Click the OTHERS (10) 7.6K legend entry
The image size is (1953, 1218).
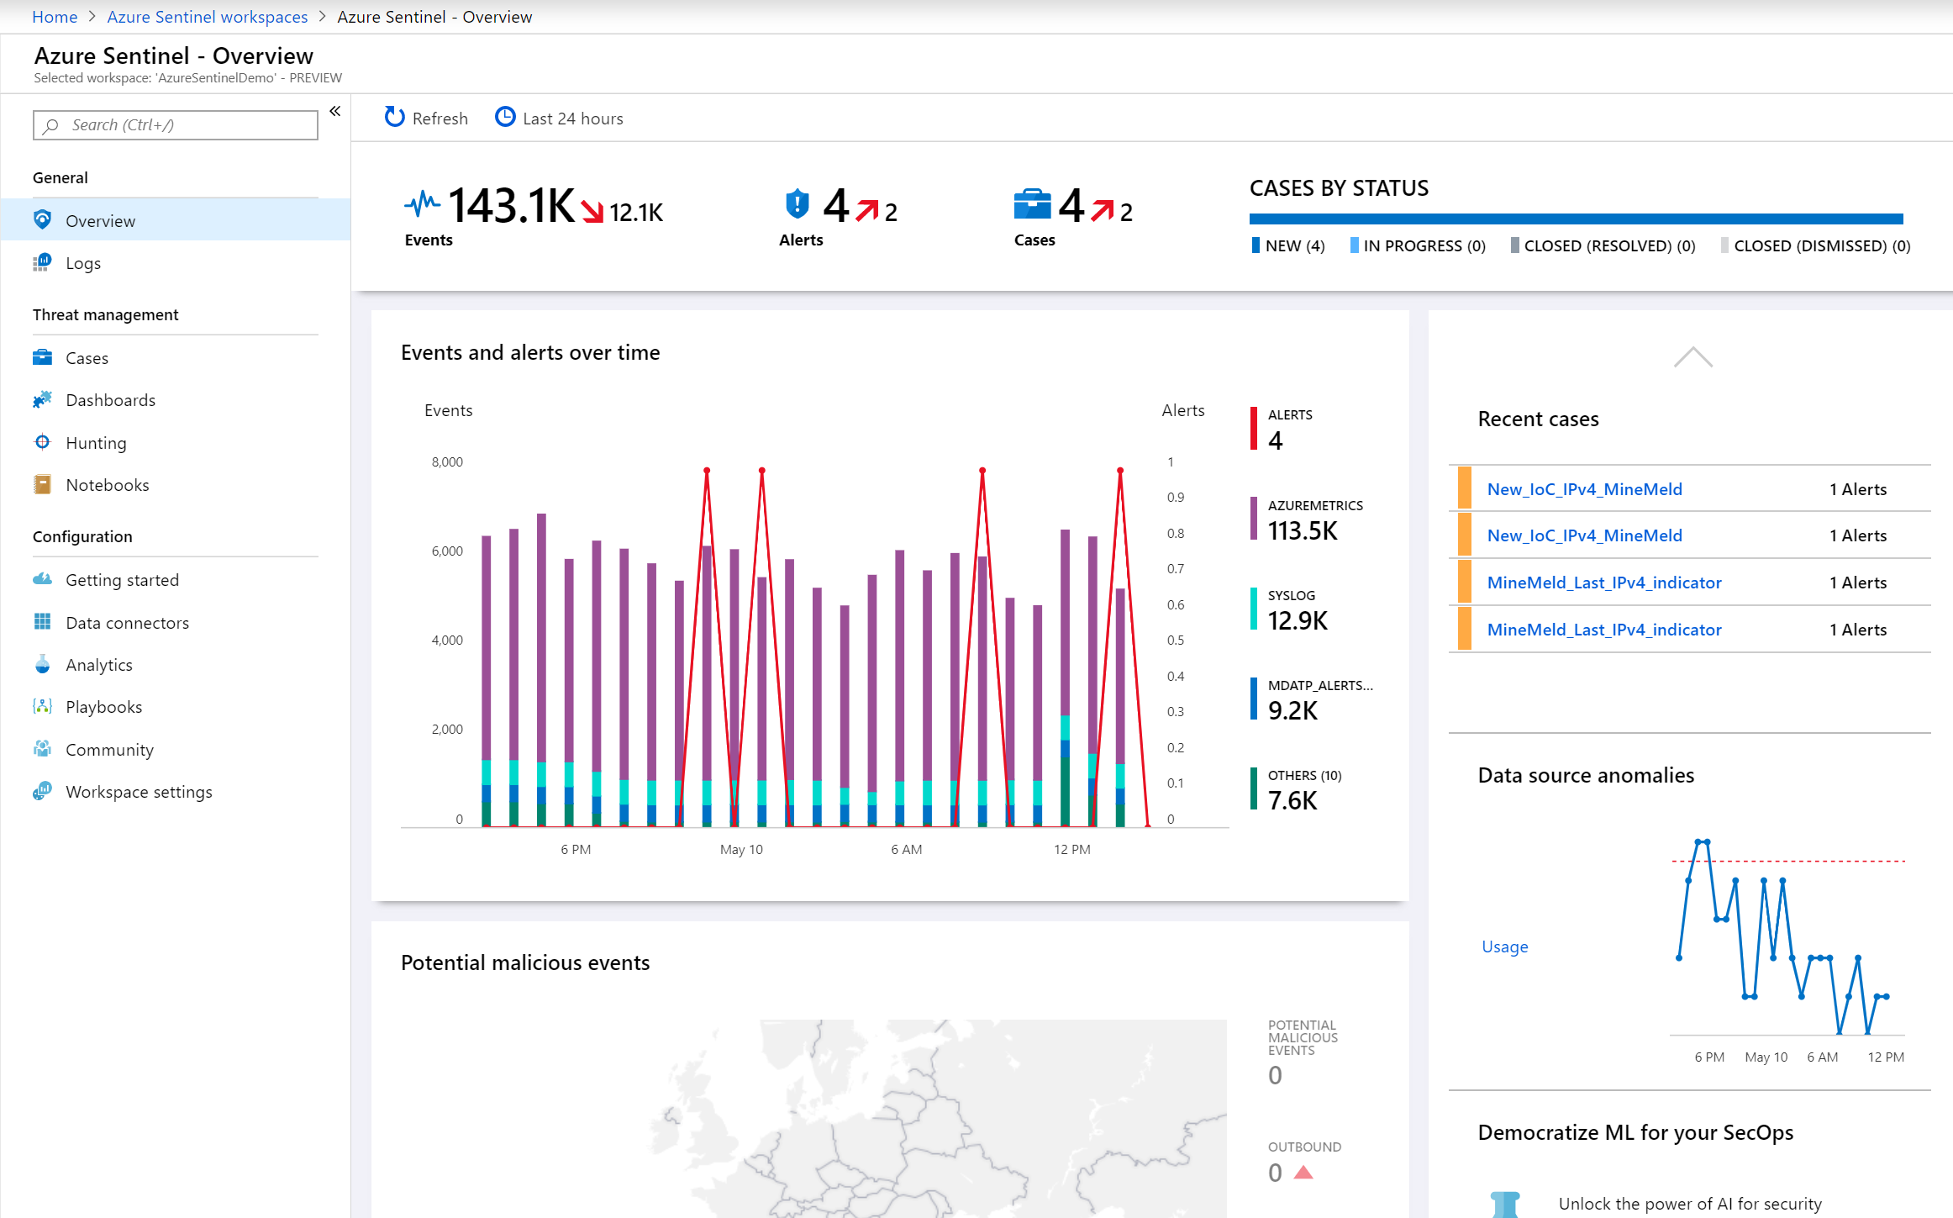[1297, 789]
